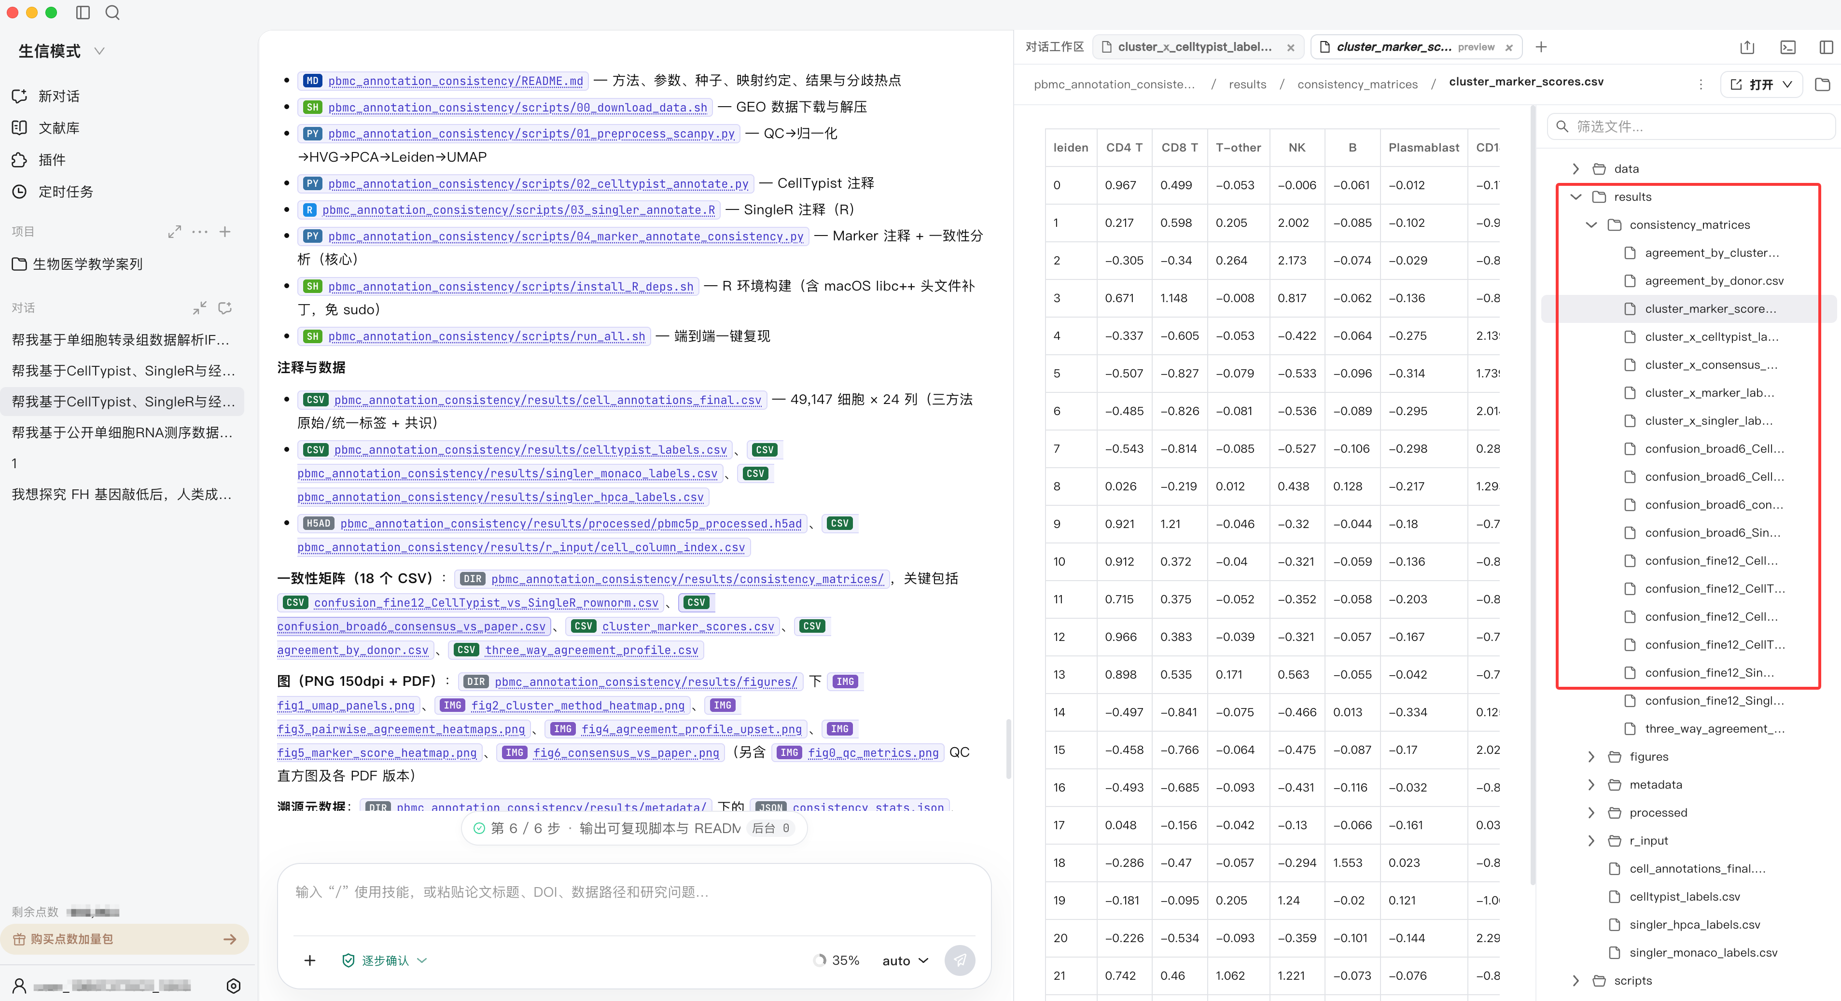Screen dimensions: 1841x1001
Task: Open a new workspace tab with plus
Action: tap(1541, 47)
